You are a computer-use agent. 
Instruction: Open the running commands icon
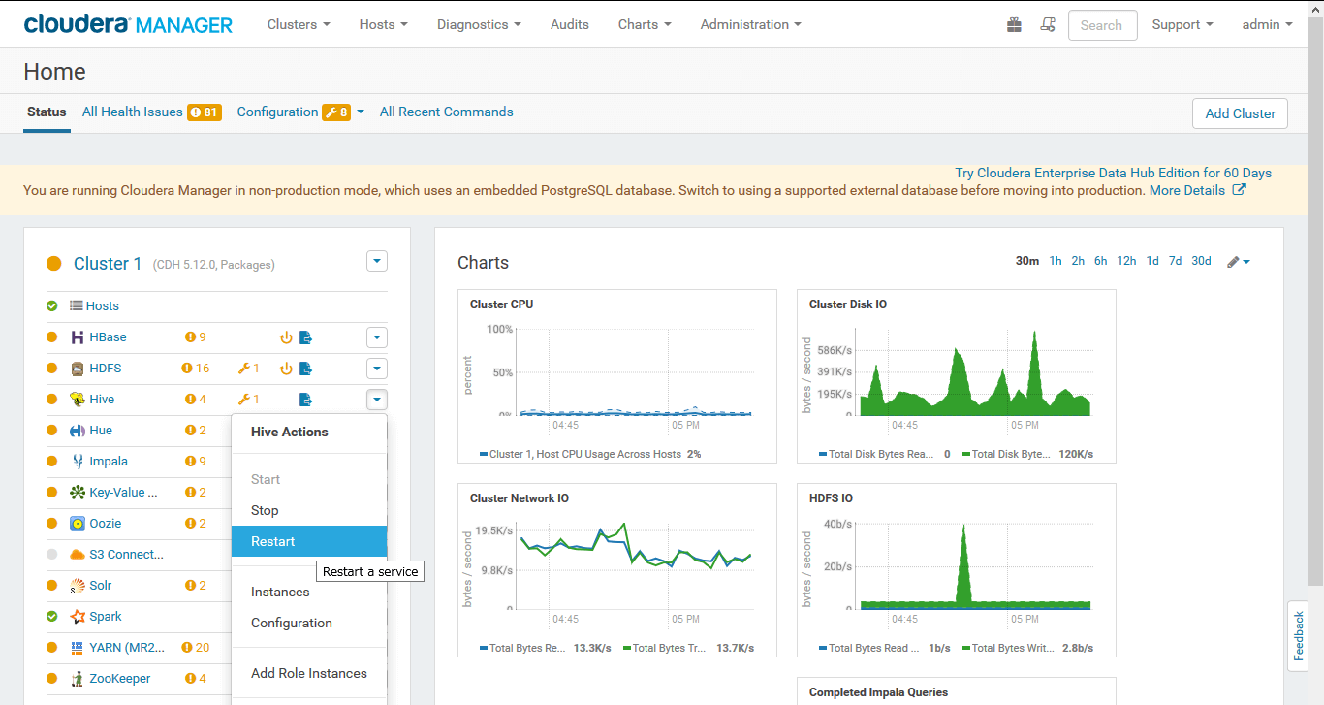pos(1047,25)
